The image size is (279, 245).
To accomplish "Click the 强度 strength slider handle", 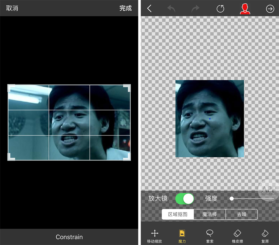I will coord(232,199).
